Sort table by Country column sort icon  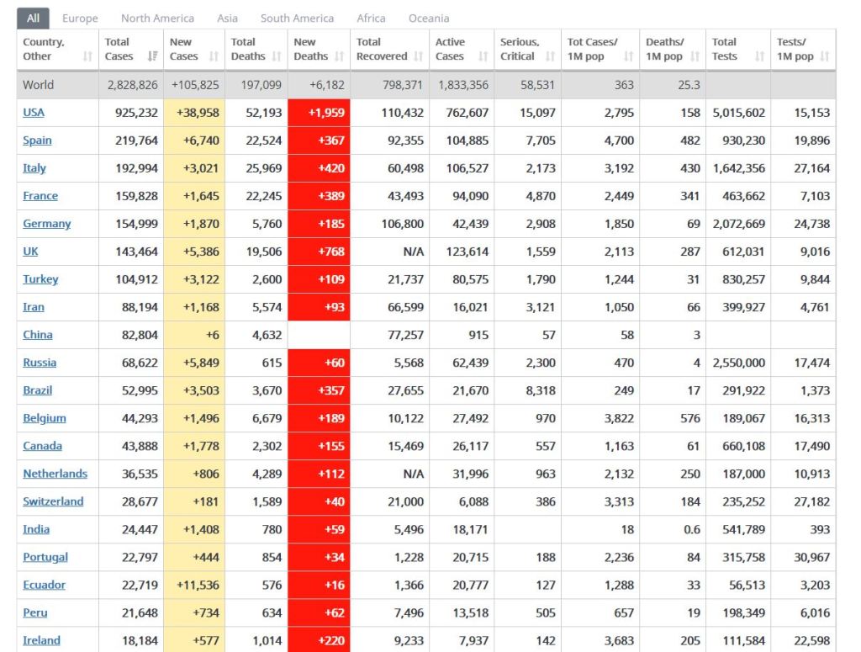(x=87, y=56)
